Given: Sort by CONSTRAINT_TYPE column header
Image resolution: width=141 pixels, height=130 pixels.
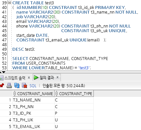Looking at the screenshot, I should pos(74,94).
